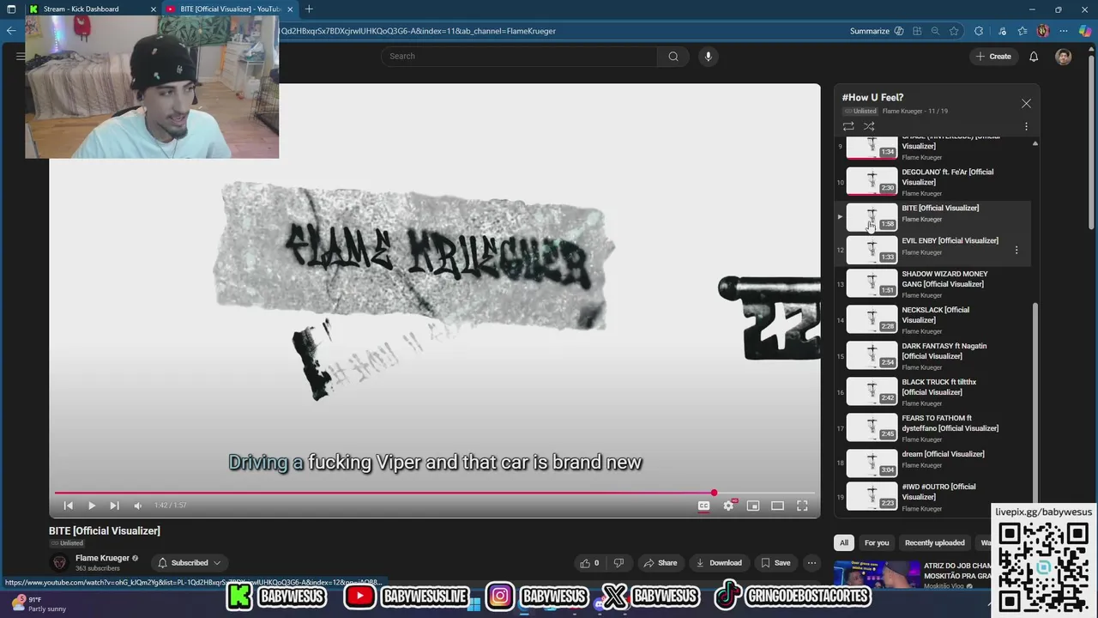Open EVIL ENBY row action menu
This screenshot has height=618, width=1098.
pyautogui.click(x=1017, y=250)
